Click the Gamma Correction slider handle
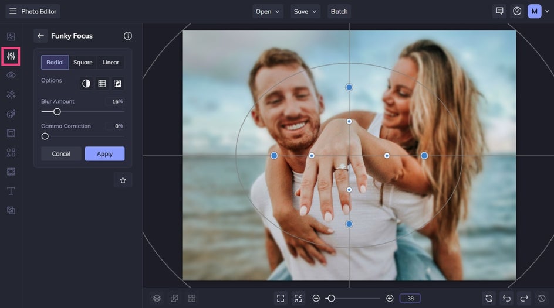Viewport: 554px width, 308px height. [x=45, y=136]
